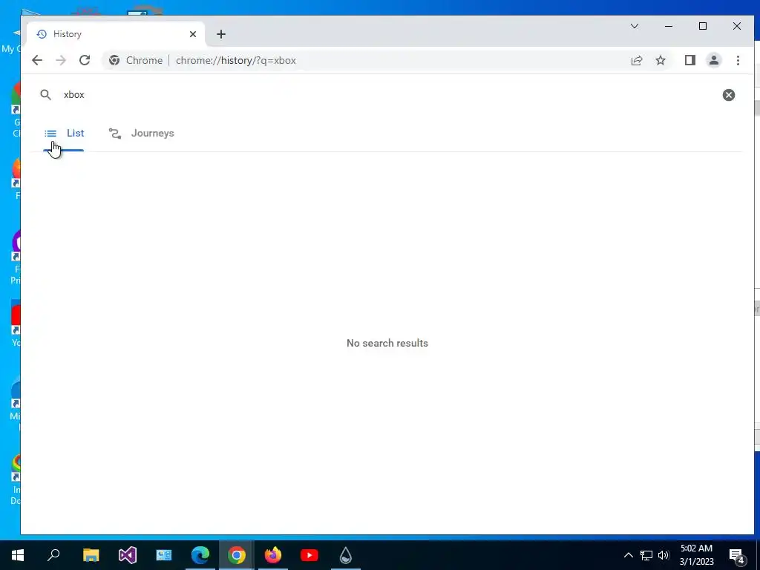Click the history search magnifier icon
Image resolution: width=760 pixels, height=570 pixels.
click(45, 95)
